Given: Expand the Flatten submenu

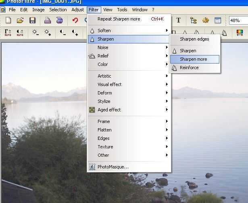Looking at the screenshot, I should pyautogui.click(x=129, y=130).
